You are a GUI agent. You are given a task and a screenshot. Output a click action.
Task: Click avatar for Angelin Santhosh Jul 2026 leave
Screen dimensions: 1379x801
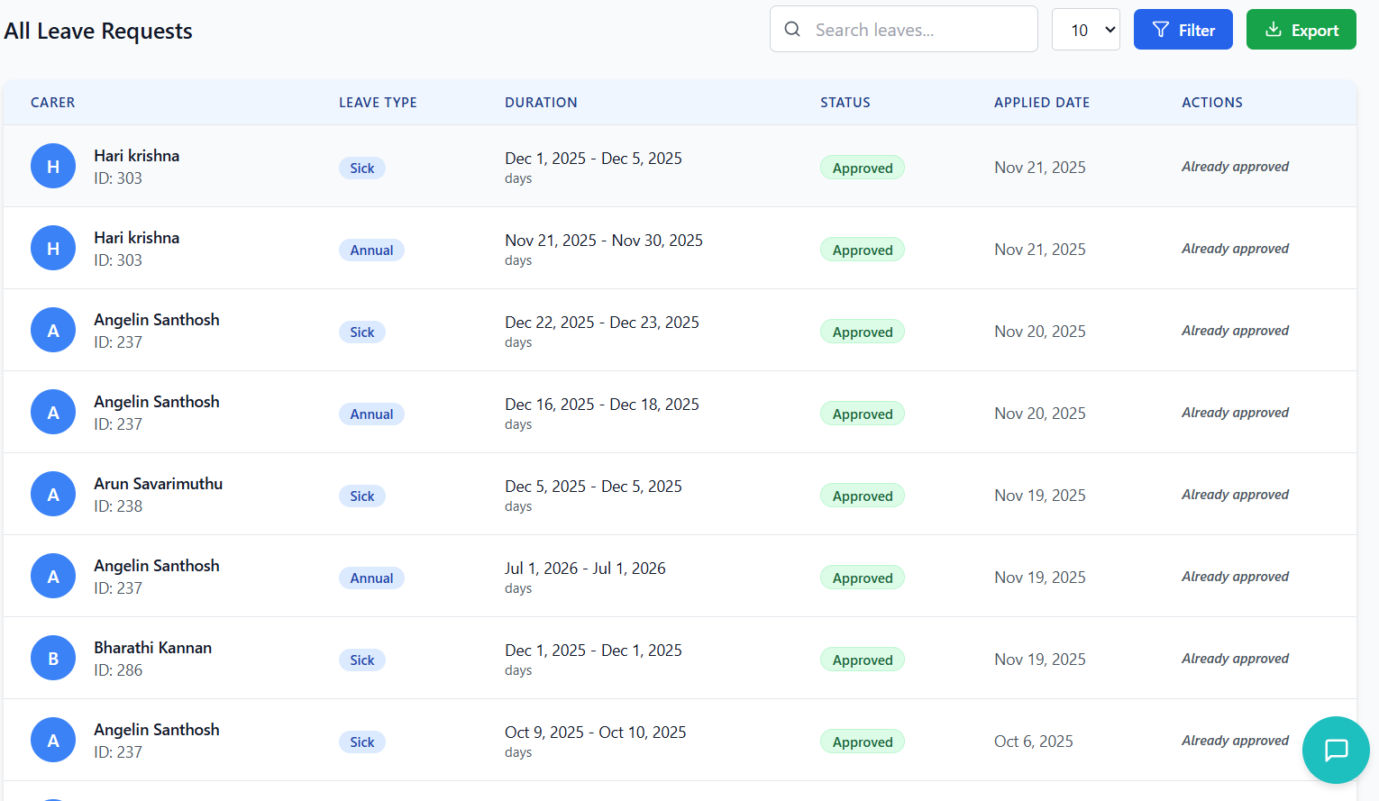coord(53,577)
